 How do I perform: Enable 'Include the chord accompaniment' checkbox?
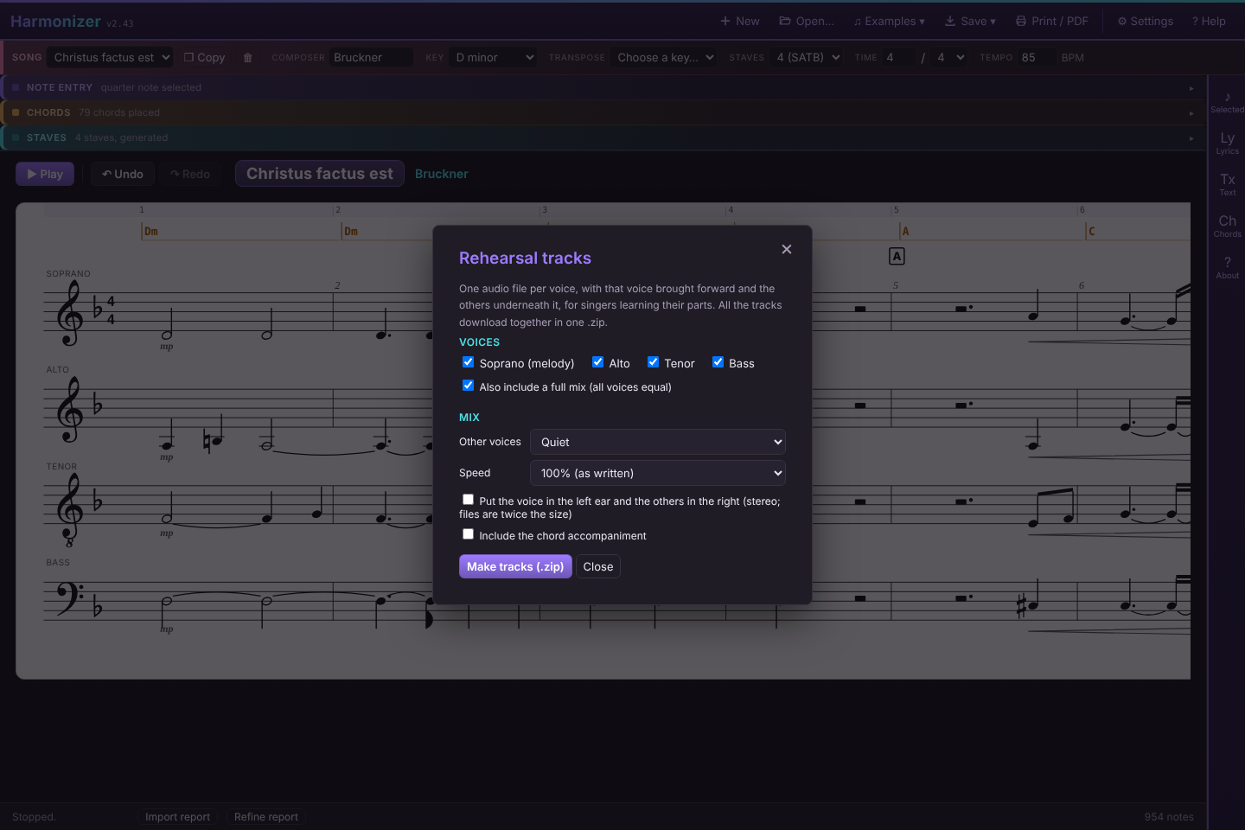click(468, 534)
